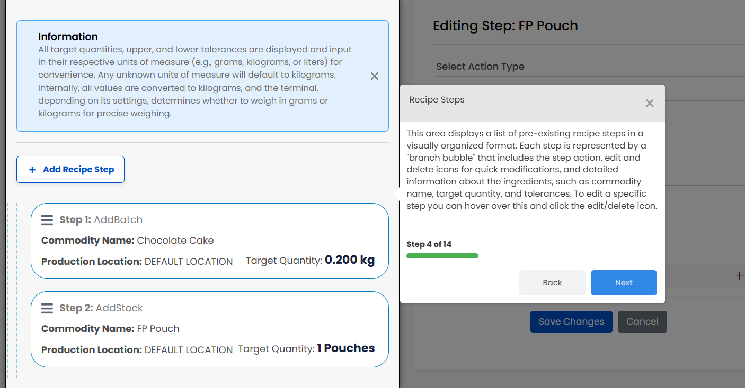The height and width of the screenshot is (388, 745).
Task: Cancel editing the FP Pouch step
Action: (x=642, y=322)
